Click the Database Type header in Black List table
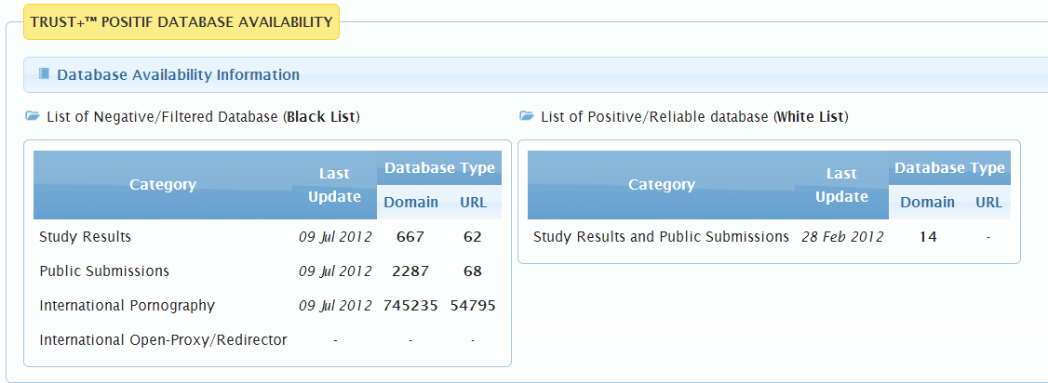The image size is (1048, 383). pos(439,168)
